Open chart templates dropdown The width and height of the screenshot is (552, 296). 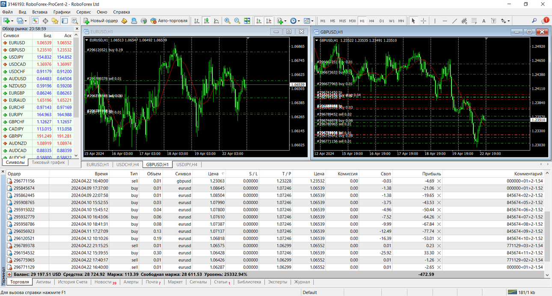309,21
